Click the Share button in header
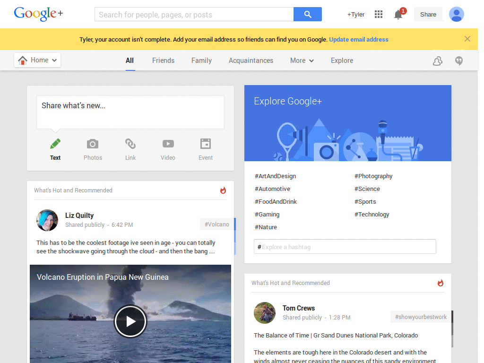Image resolution: width=484 pixels, height=363 pixels. point(428,15)
